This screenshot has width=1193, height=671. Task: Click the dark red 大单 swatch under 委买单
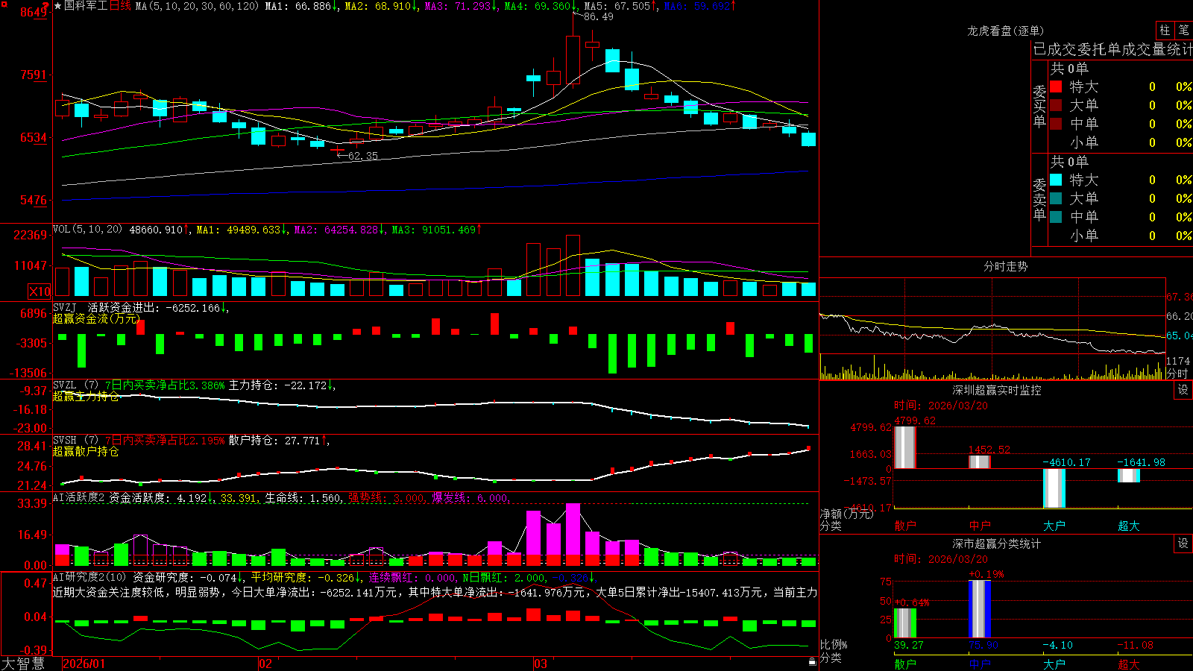(x=1056, y=105)
